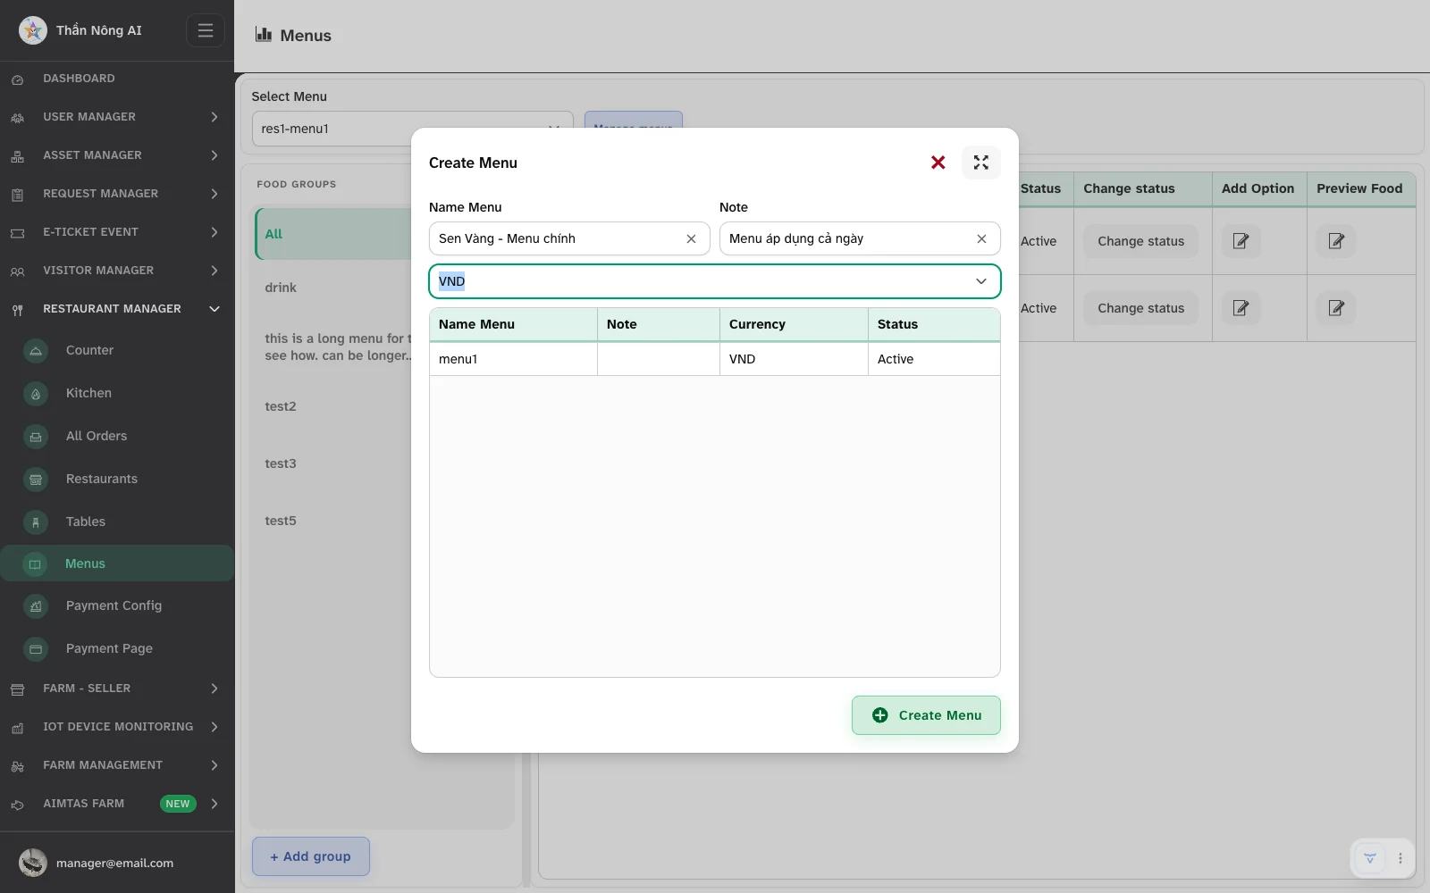Open the res1-menu1 Select Menu dropdown
The width and height of the screenshot is (1430, 893).
click(413, 129)
